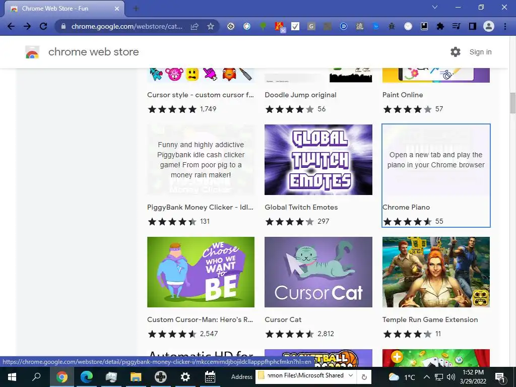The image size is (516, 387).
Task: Open Microsoft Edge from the taskbar
Action: 87,377
